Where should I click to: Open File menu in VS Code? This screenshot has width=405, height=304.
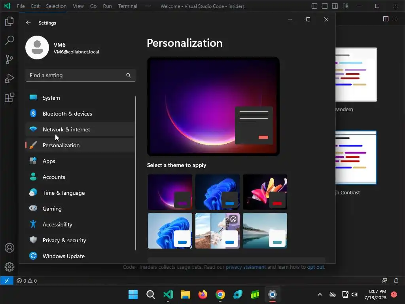(x=21, y=6)
